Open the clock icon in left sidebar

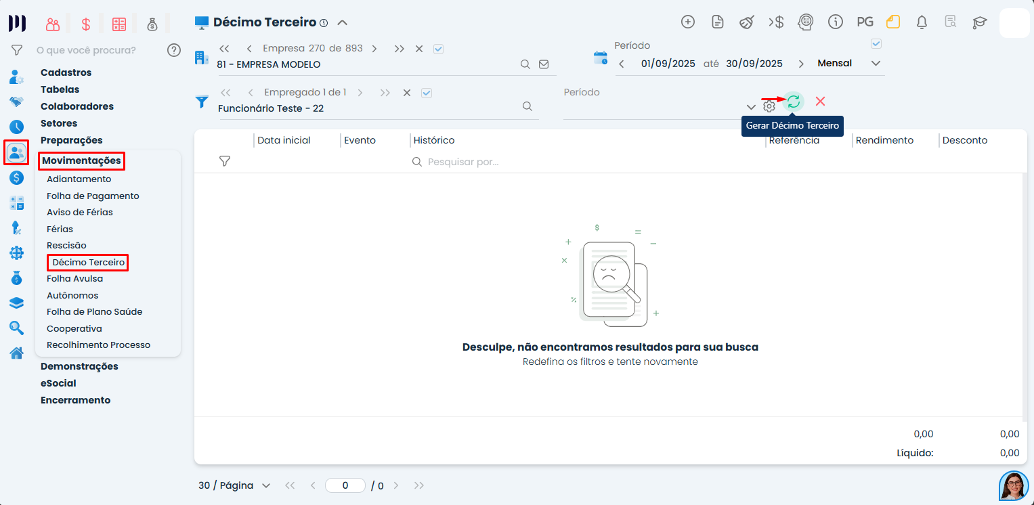pos(17,127)
